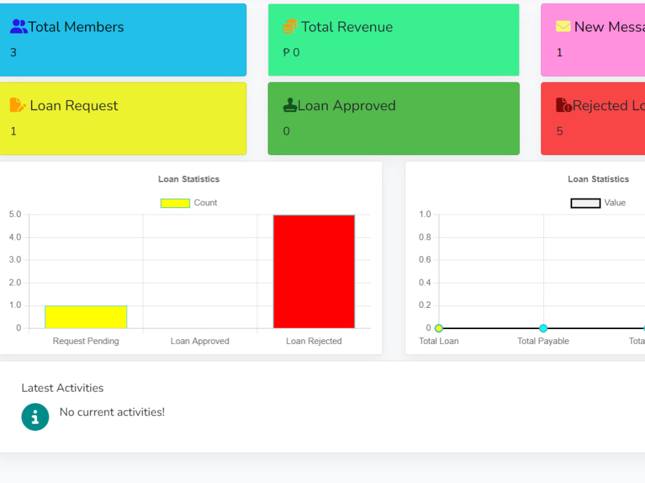This screenshot has height=483, width=645.
Task: Click the New Messages count 1
Action: (559, 53)
